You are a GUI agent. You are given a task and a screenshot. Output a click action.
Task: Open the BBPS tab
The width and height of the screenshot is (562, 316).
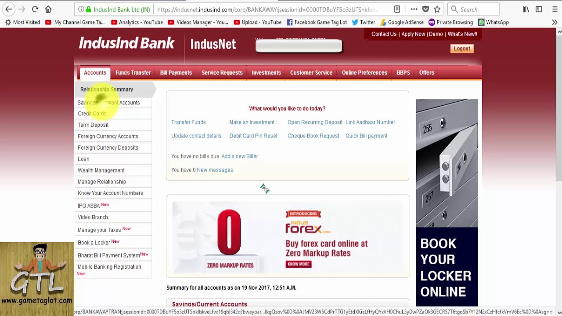[x=403, y=73]
